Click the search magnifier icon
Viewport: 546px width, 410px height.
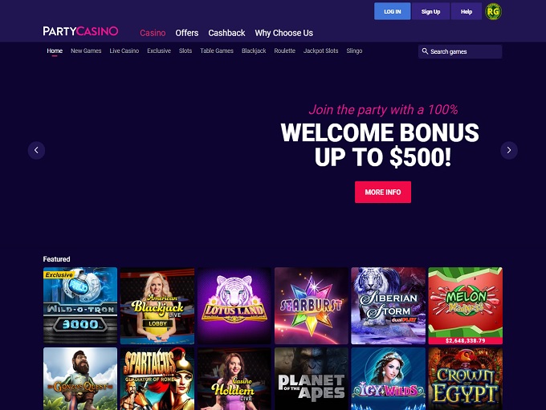pyautogui.click(x=425, y=51)
